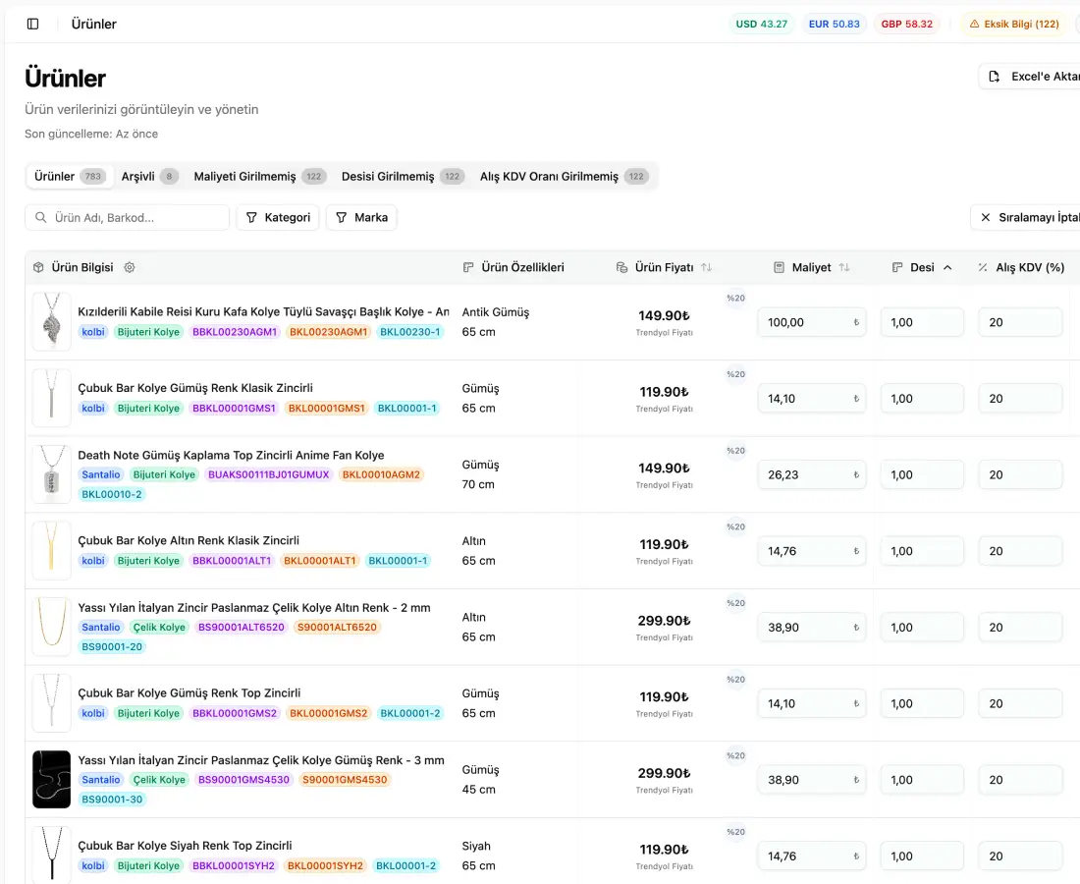The image size is (1080, 884).
Task: Click the EUR 50.83 rate badge
Action: 835,25
